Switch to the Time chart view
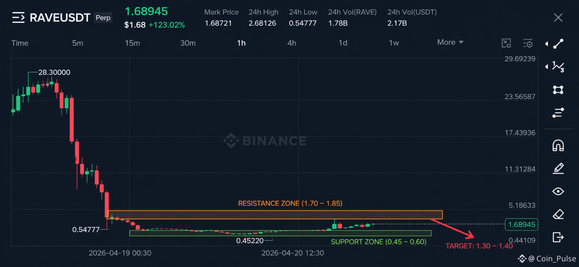Image resolution: width=579 pixels, height=267 pixels. (20, 43)
